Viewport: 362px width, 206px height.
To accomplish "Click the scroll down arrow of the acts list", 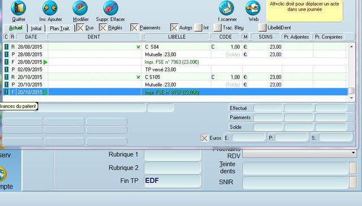I will coord(351,98).
